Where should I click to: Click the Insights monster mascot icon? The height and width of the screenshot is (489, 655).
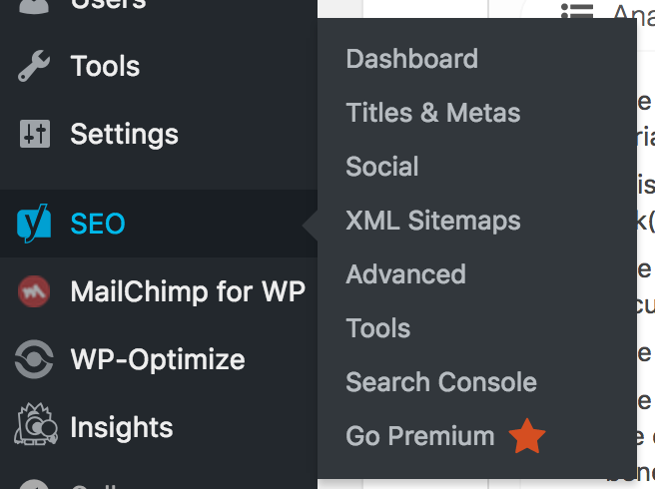[x=36, y=424]
